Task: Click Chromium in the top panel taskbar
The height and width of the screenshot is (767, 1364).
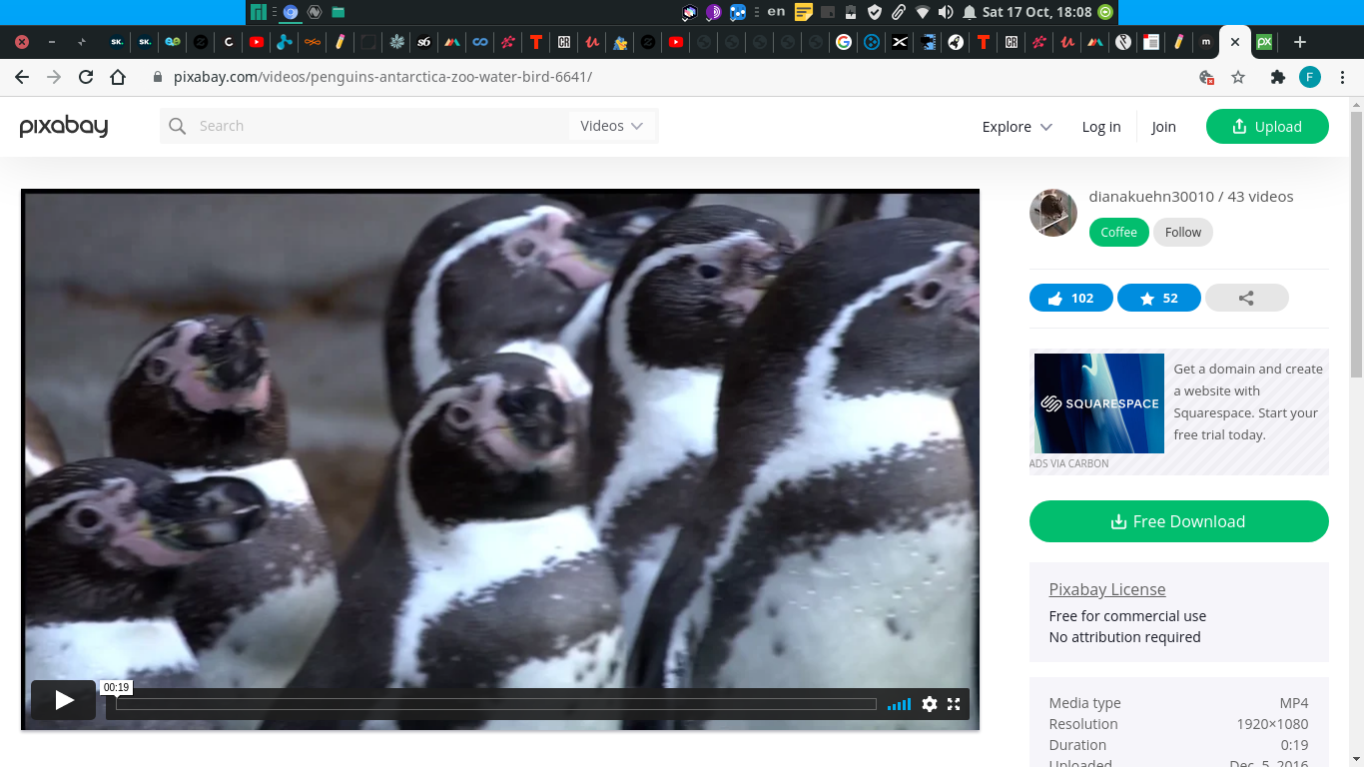Action: tap(291, 12)
